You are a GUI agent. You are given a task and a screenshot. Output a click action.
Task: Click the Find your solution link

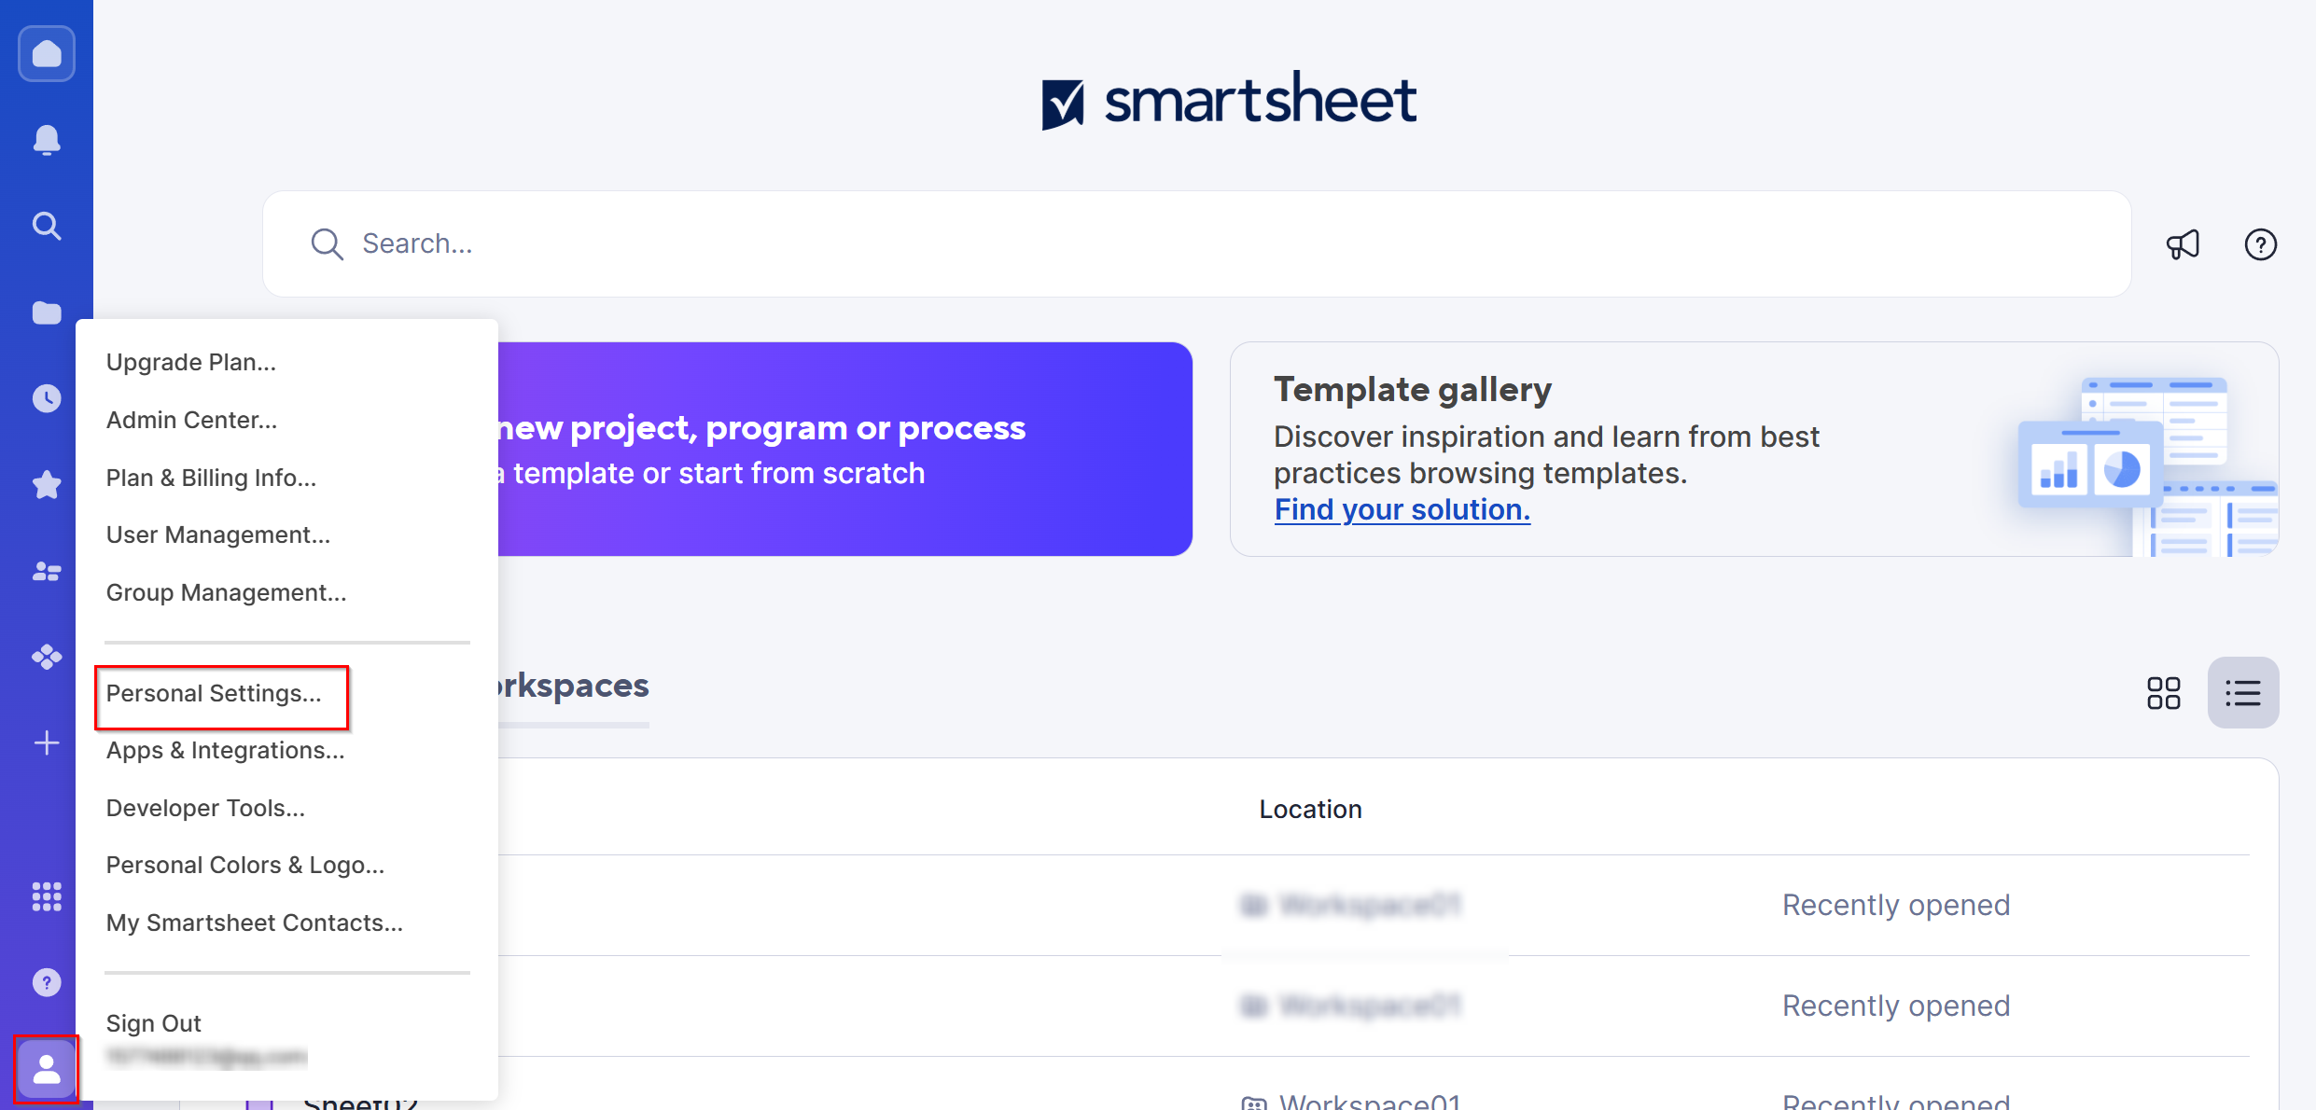click(x=1402, y=509)
